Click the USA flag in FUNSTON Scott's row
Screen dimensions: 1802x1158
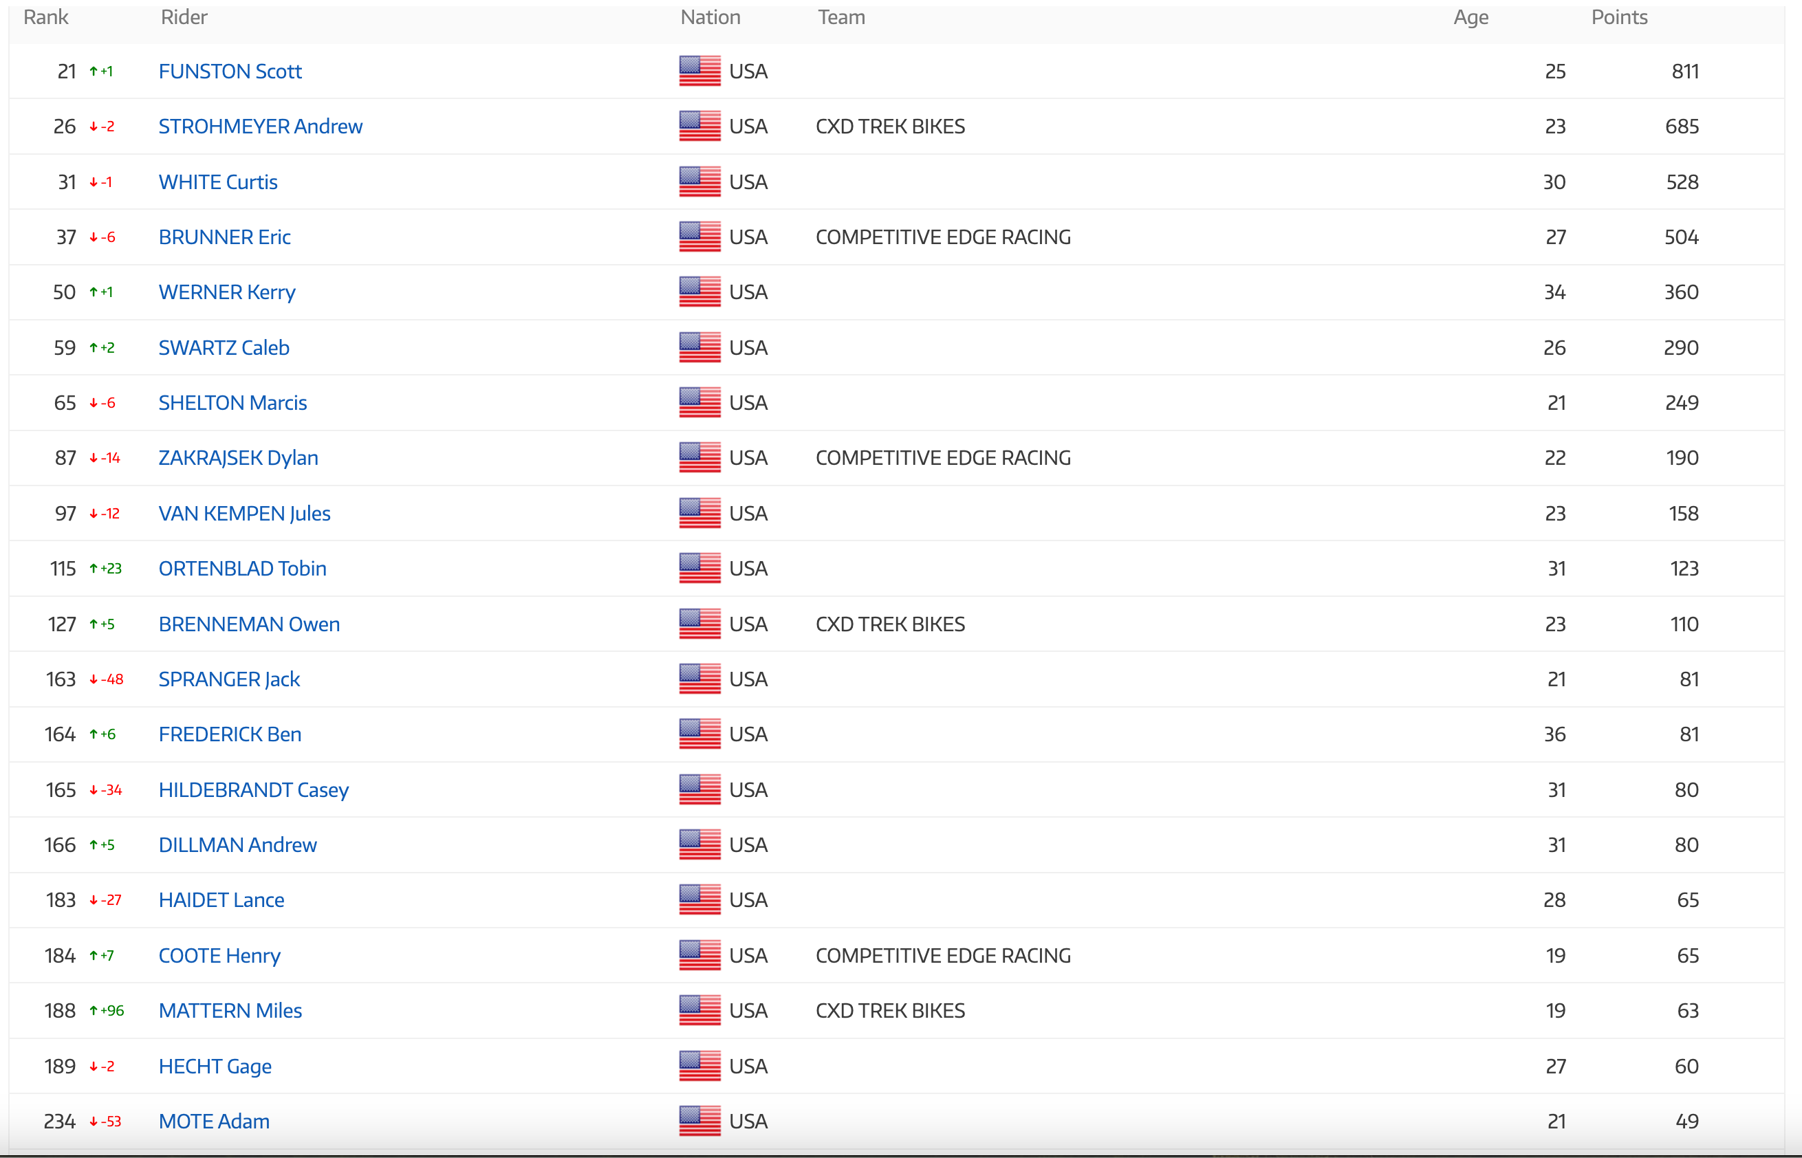coord(699,72)
